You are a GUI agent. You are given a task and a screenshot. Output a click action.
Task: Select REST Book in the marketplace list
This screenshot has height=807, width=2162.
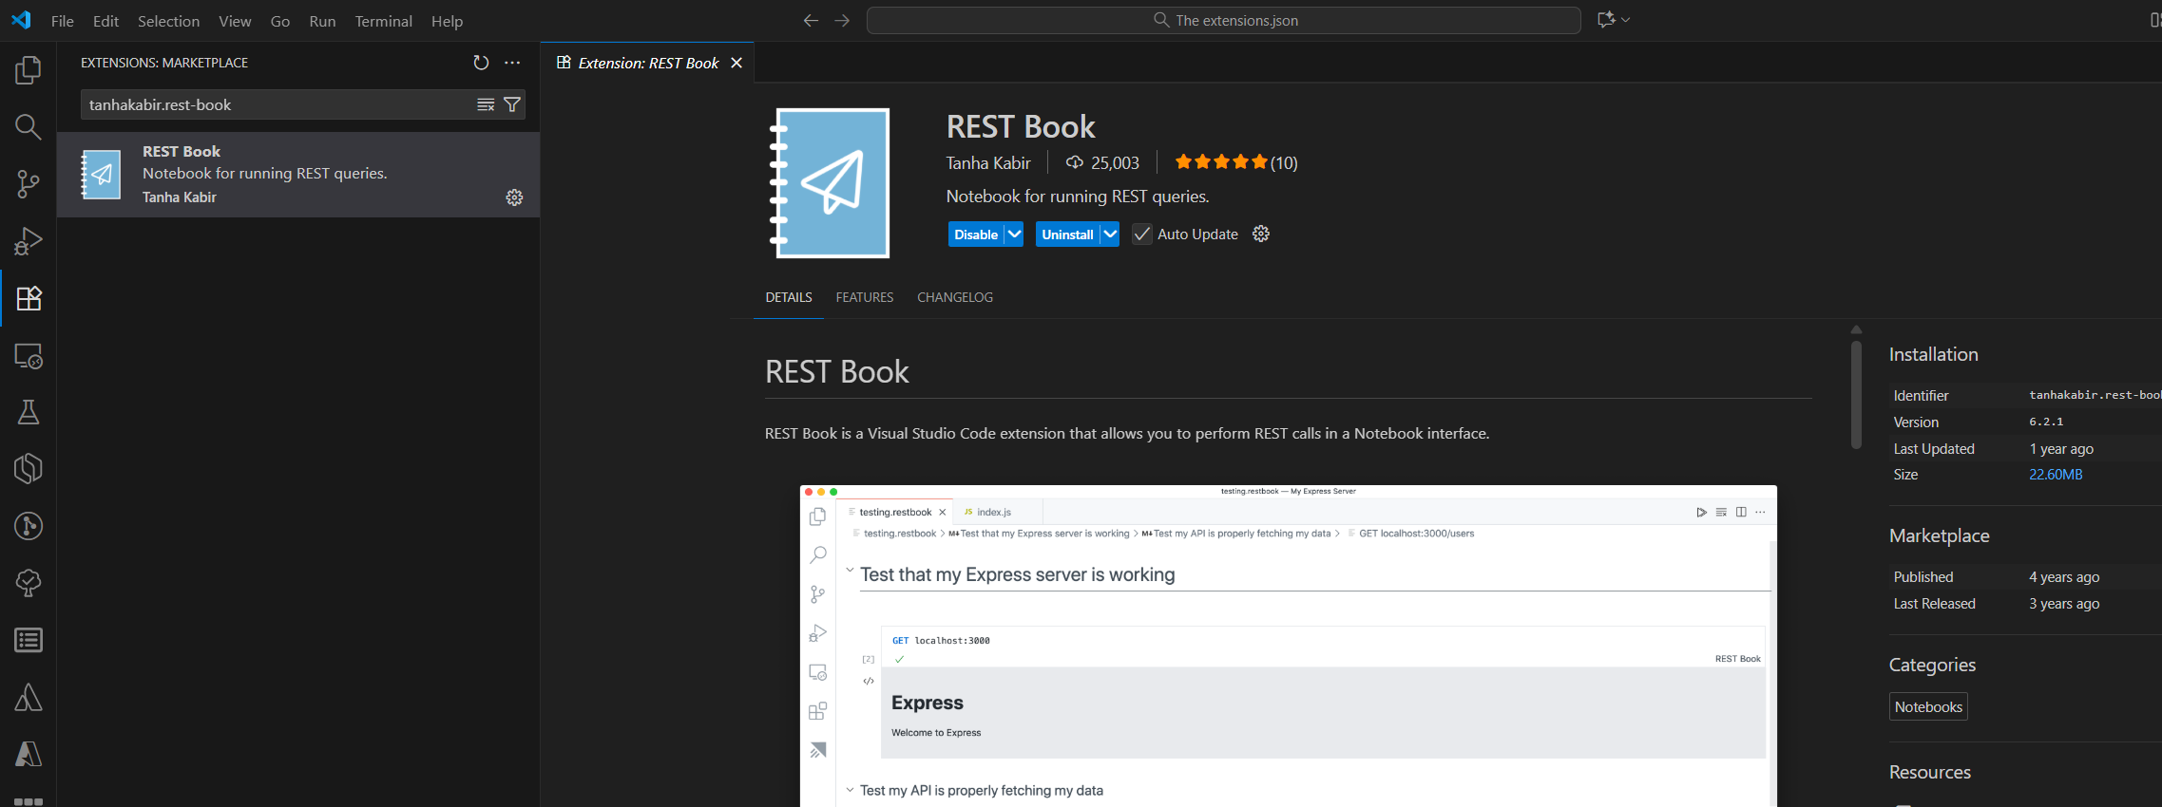(298, 175)
